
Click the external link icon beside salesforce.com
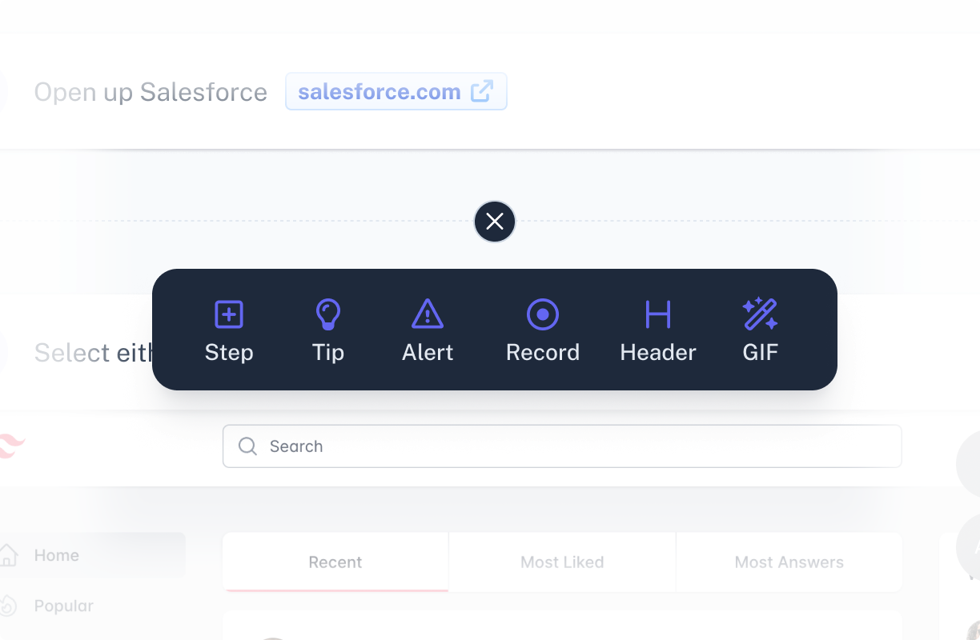(481, 91)
